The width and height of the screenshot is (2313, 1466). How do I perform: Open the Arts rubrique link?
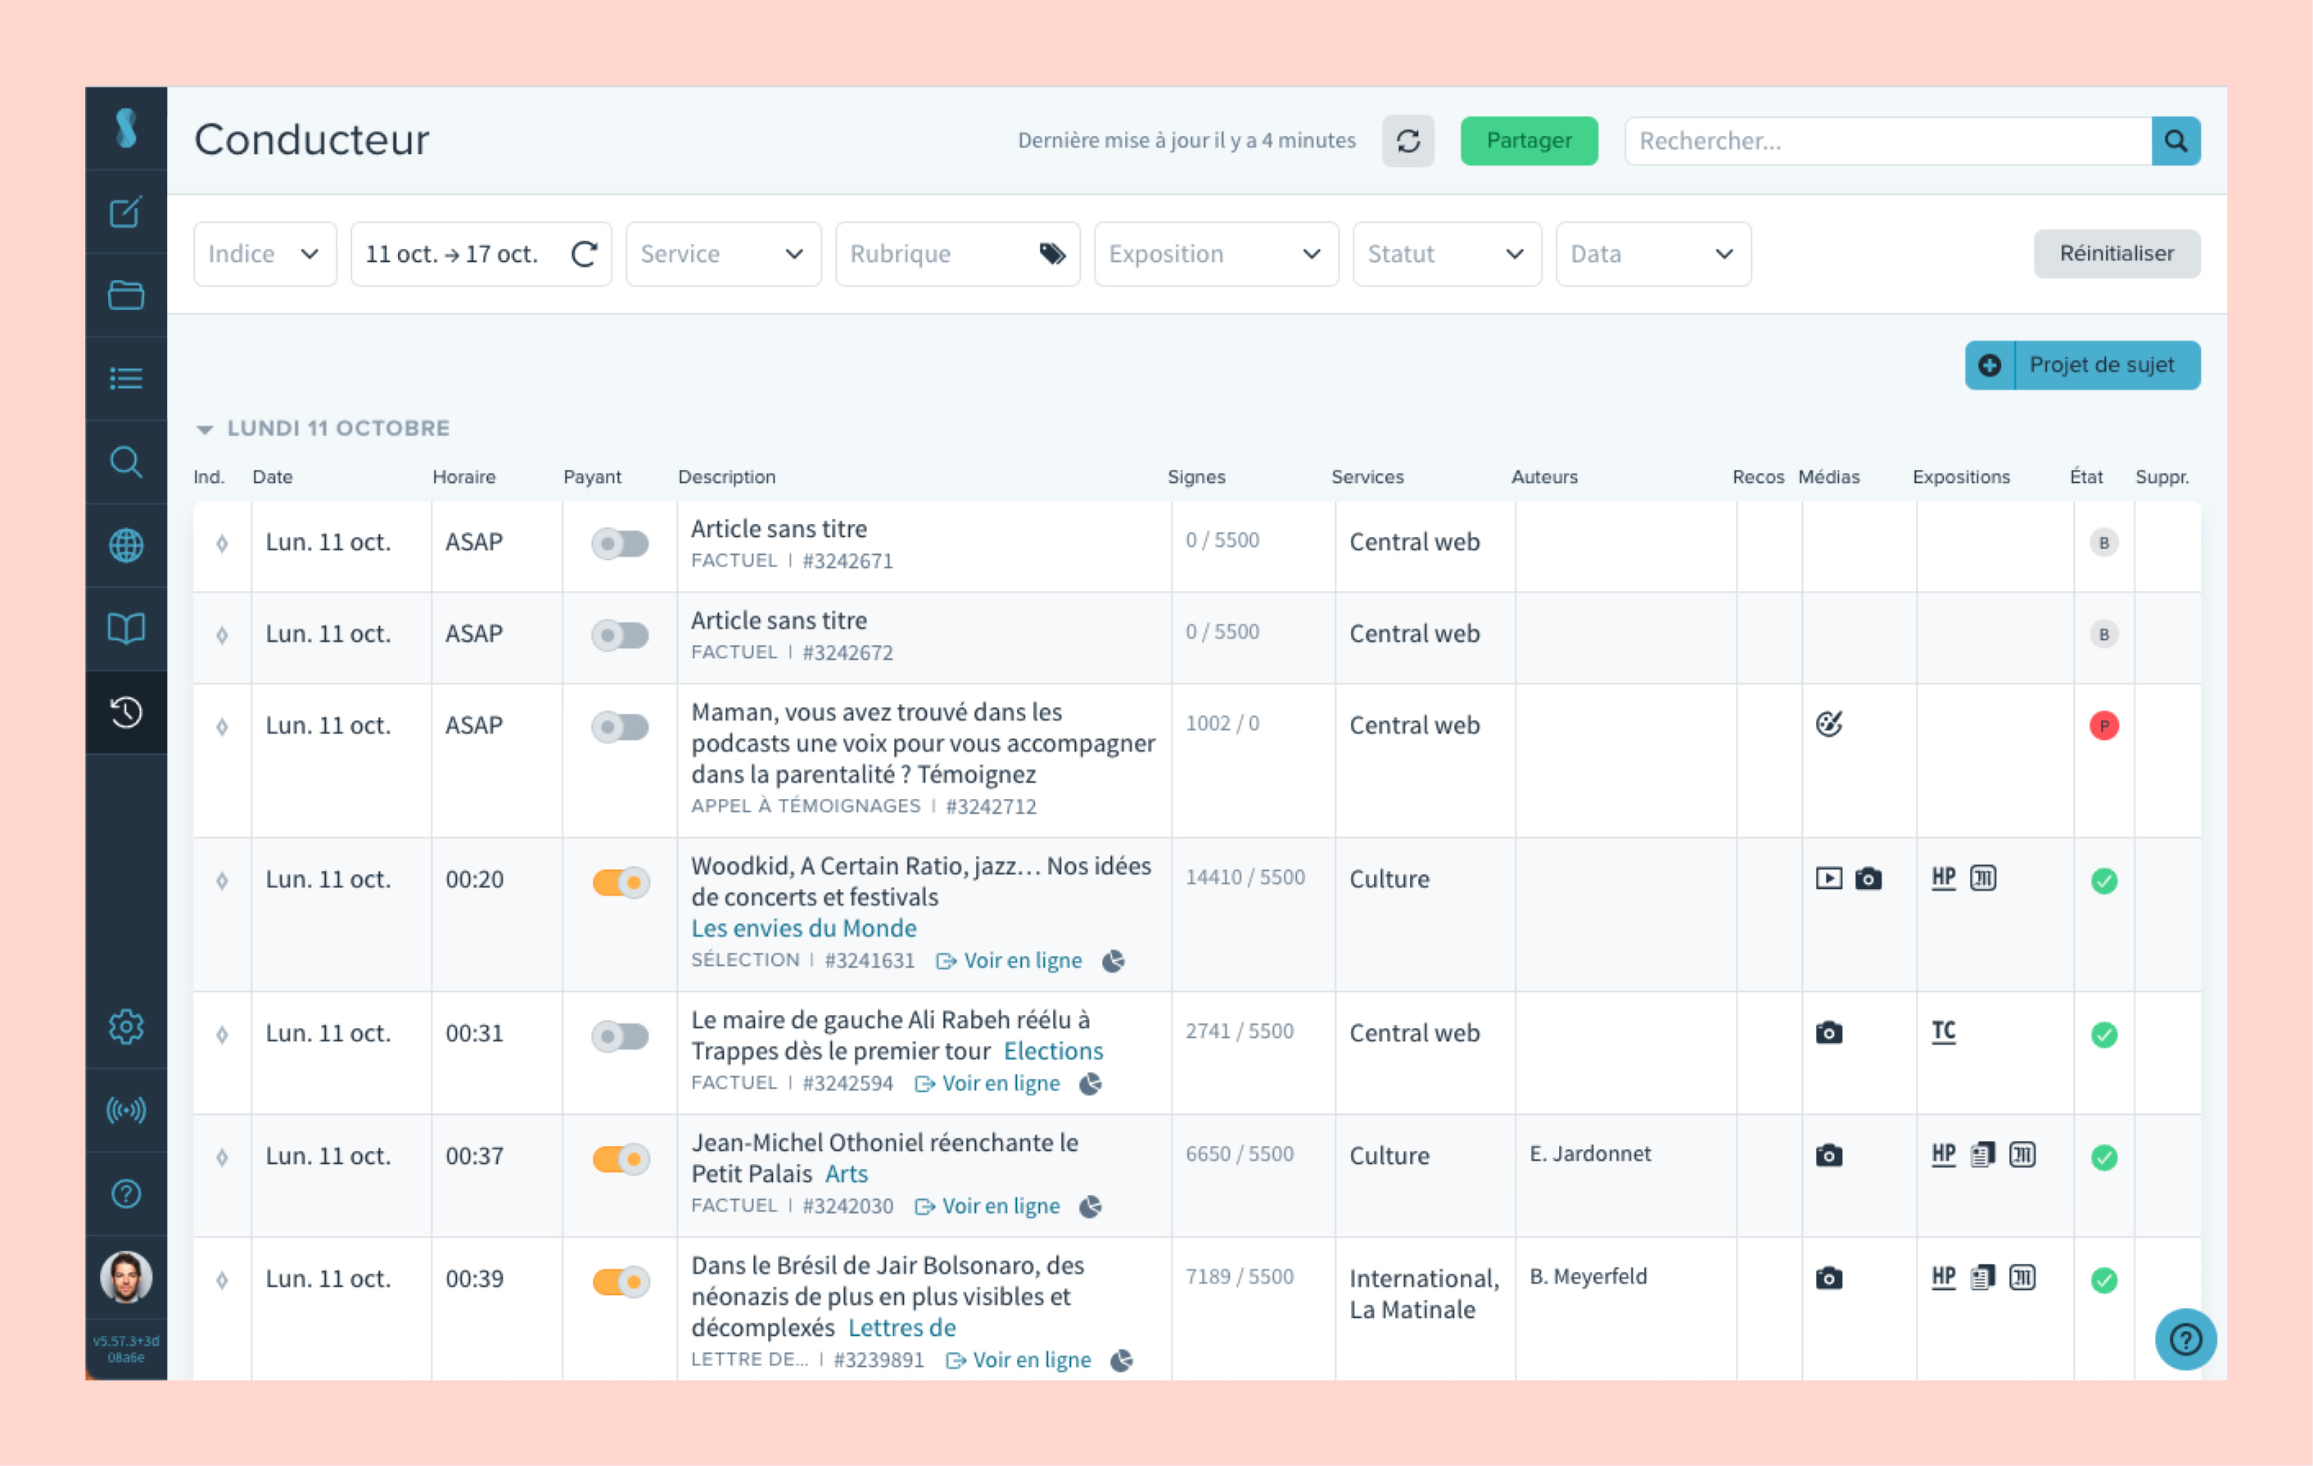(x=845, y=1174)
